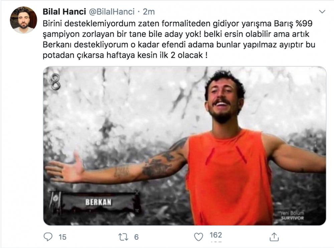Click the retweet count 6
Image resolution: width=334 pixels, height=248 pixels.
tap(136, 237)
